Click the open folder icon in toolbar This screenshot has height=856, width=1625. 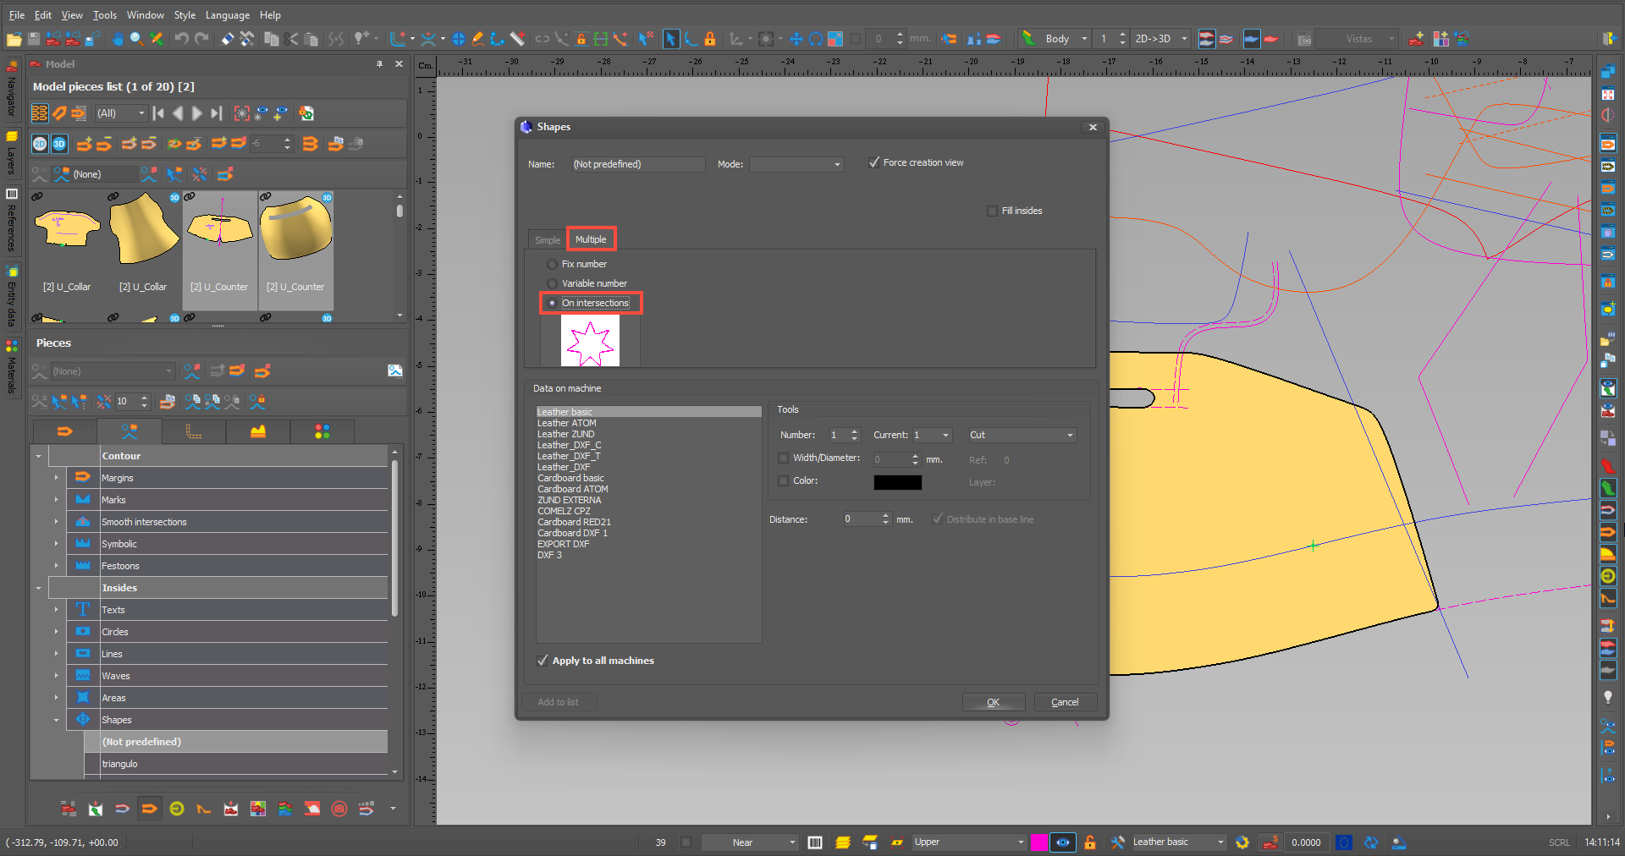[14, 39]
